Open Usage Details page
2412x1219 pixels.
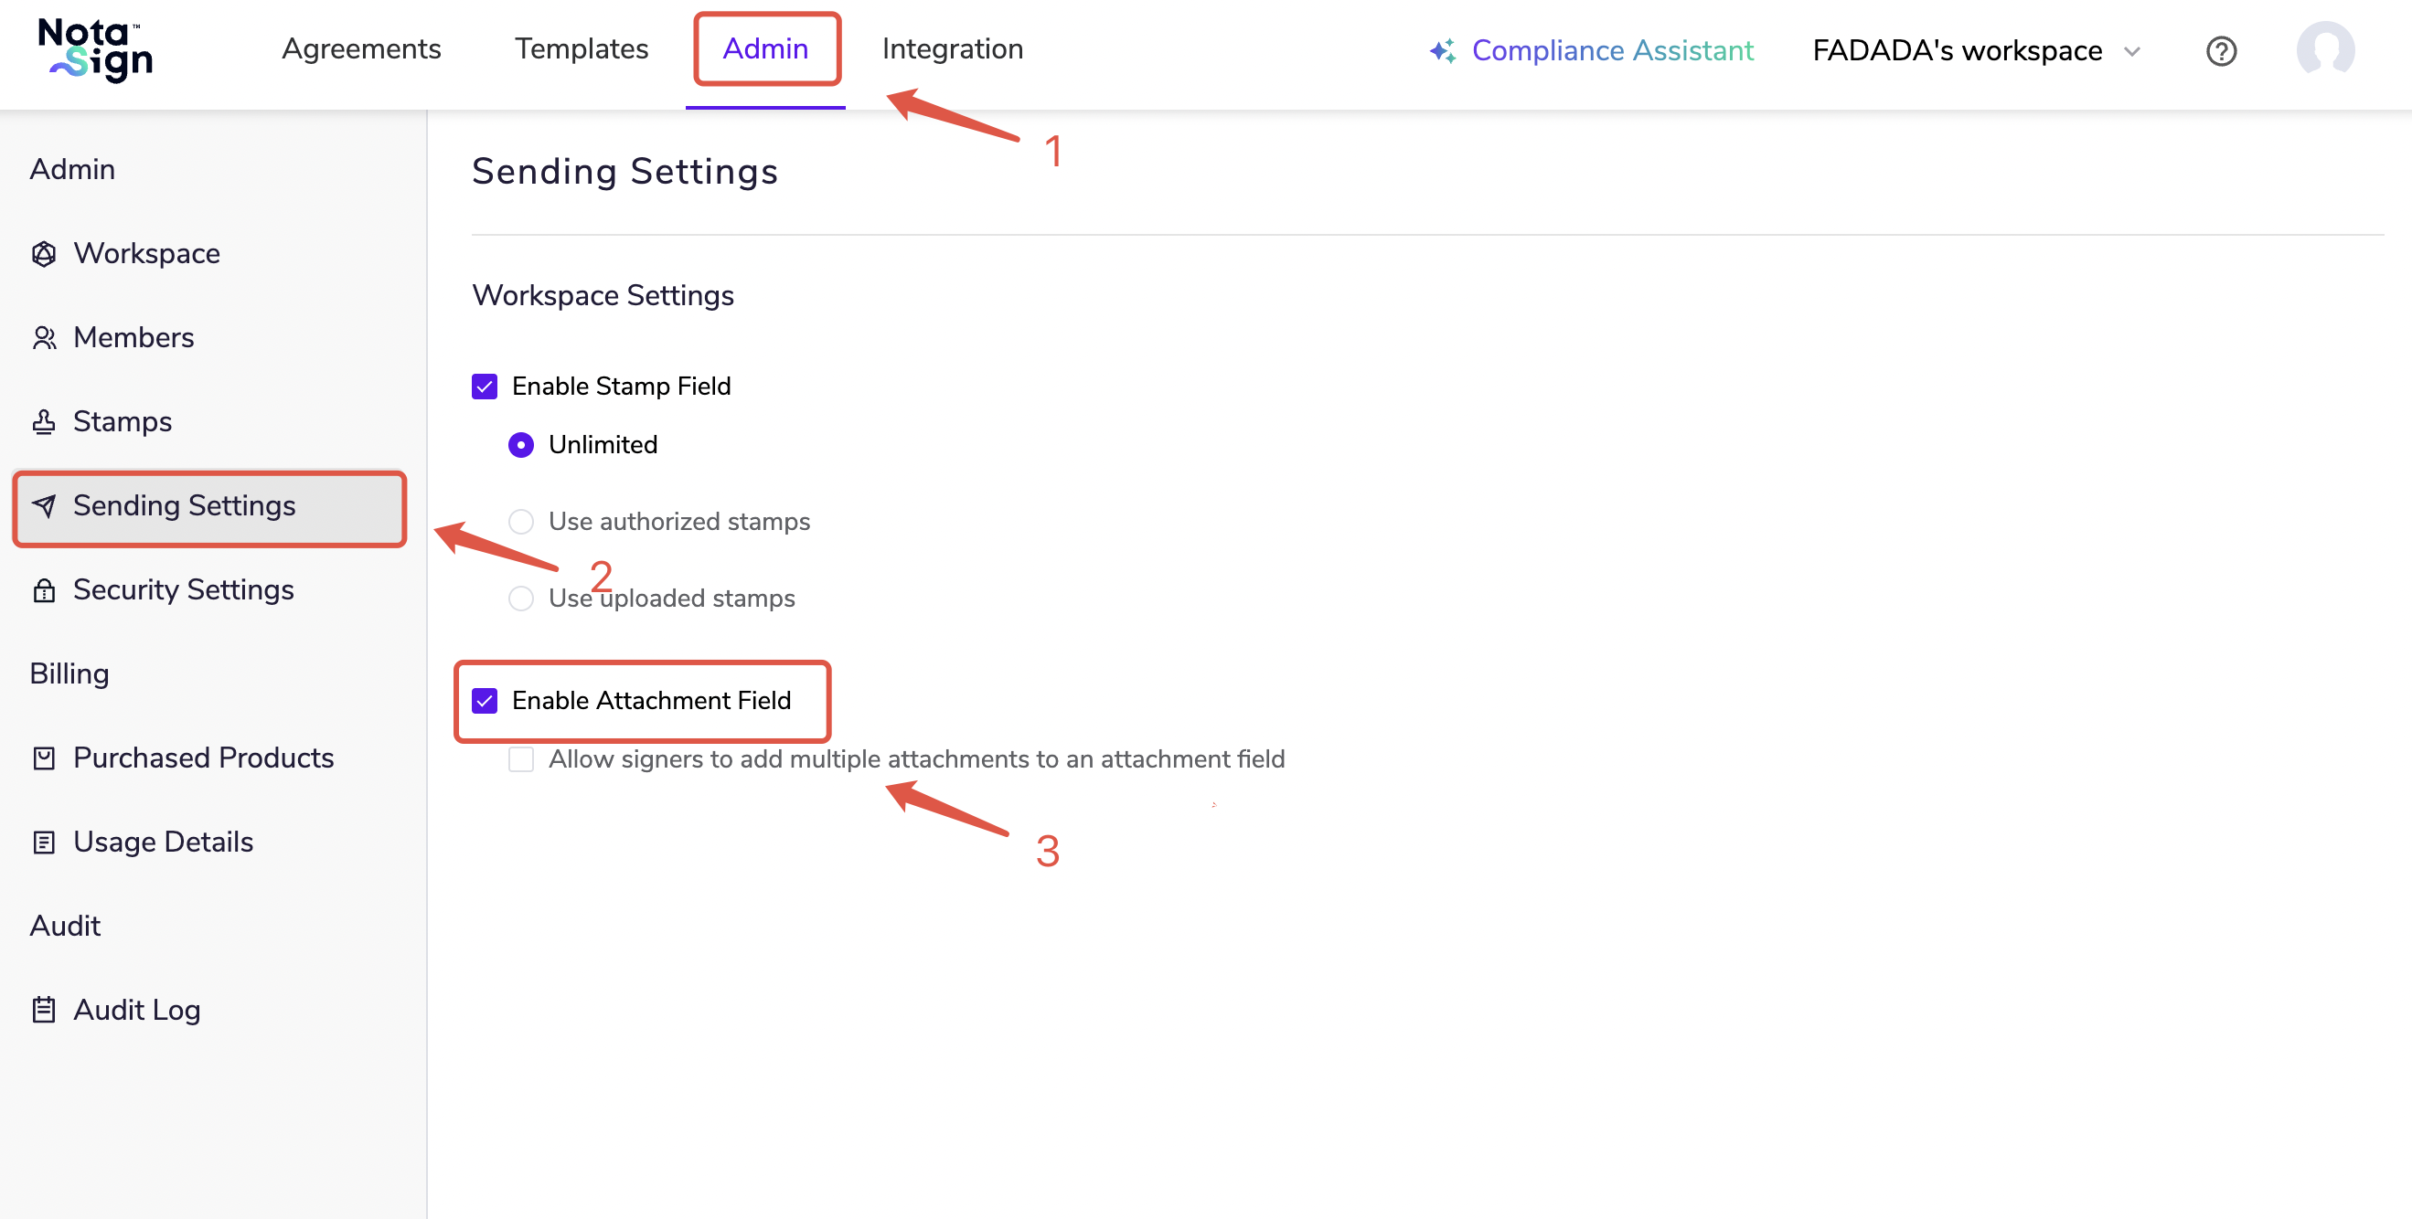pos(163,842)
